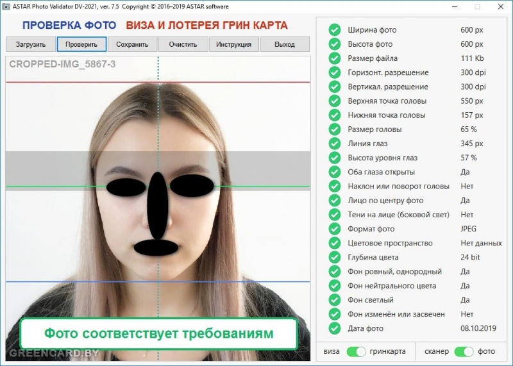Click the Загрузить button
The height and width of the screenshot is (366, 513).
coord(31,44)
